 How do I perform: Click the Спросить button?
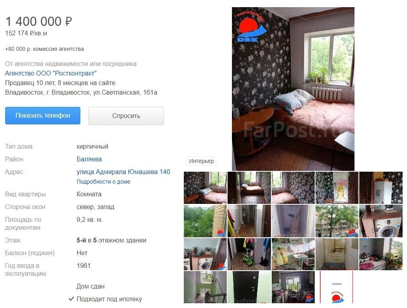coord(126,116)
